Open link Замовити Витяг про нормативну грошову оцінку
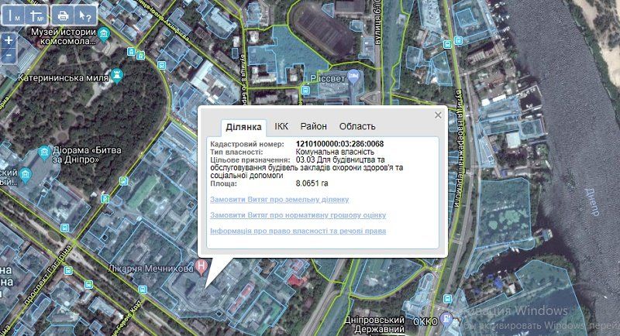Viewport: 620px width, 336px height. pyautogui.click(x=298, y=215)
